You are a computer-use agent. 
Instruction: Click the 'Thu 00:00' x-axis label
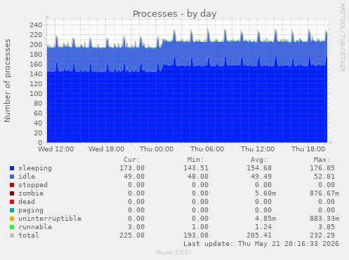click(157, 149)
